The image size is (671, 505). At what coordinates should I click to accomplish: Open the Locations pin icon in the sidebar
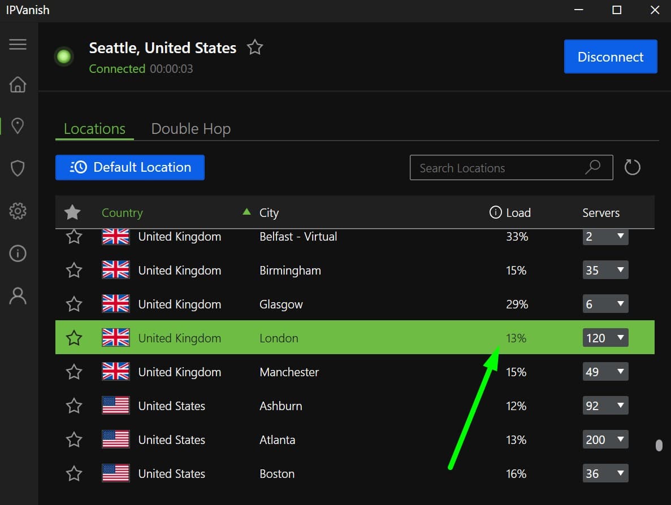point(18,126)
